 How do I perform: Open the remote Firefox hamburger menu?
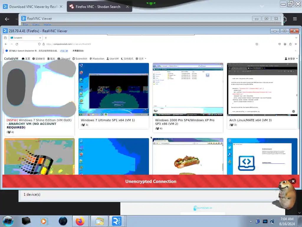pos(296,44)
